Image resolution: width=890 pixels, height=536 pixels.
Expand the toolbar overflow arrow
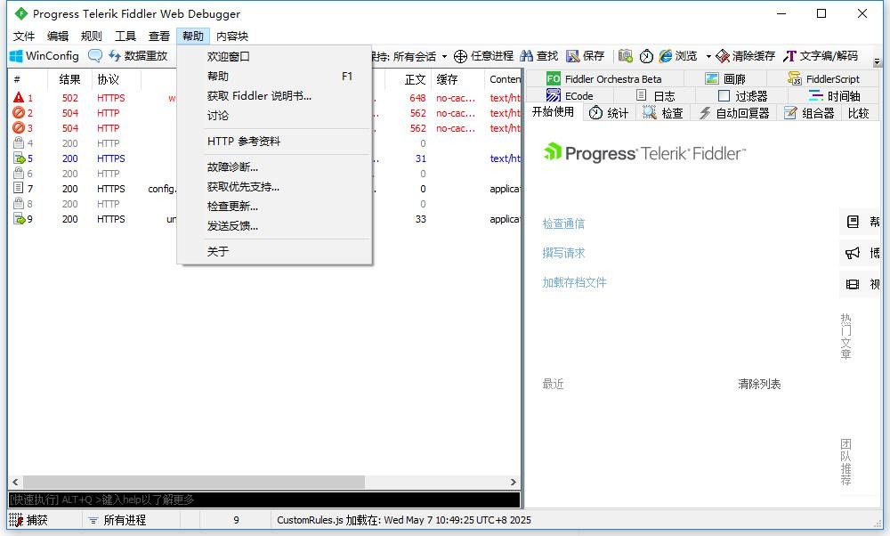click(877, 61)
